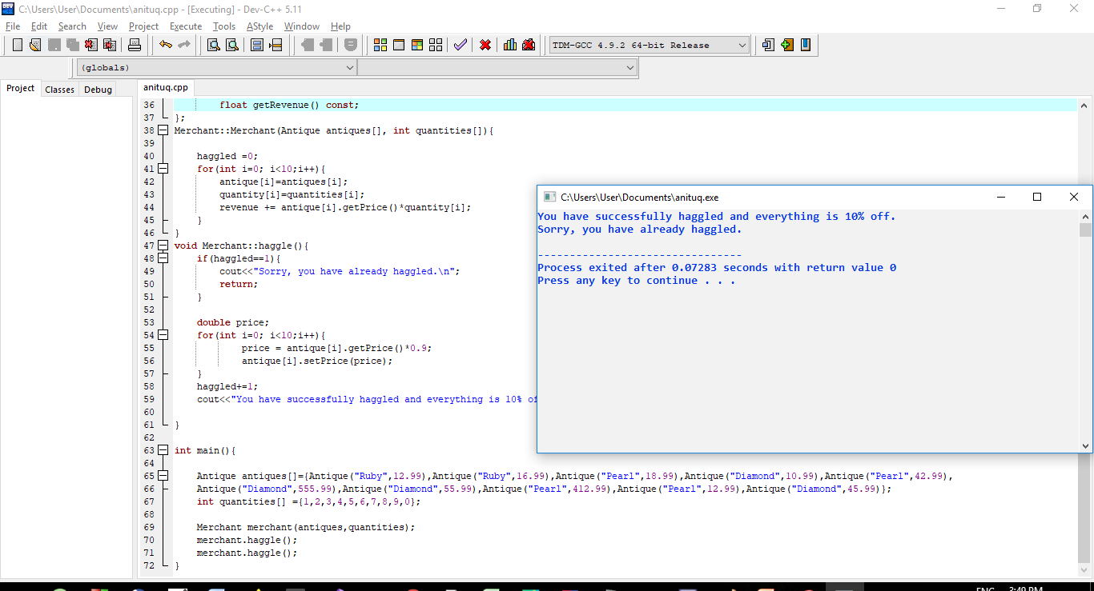Collapse the haggle function fold at line 47
1094x591 pixels.
click(163, 246)
